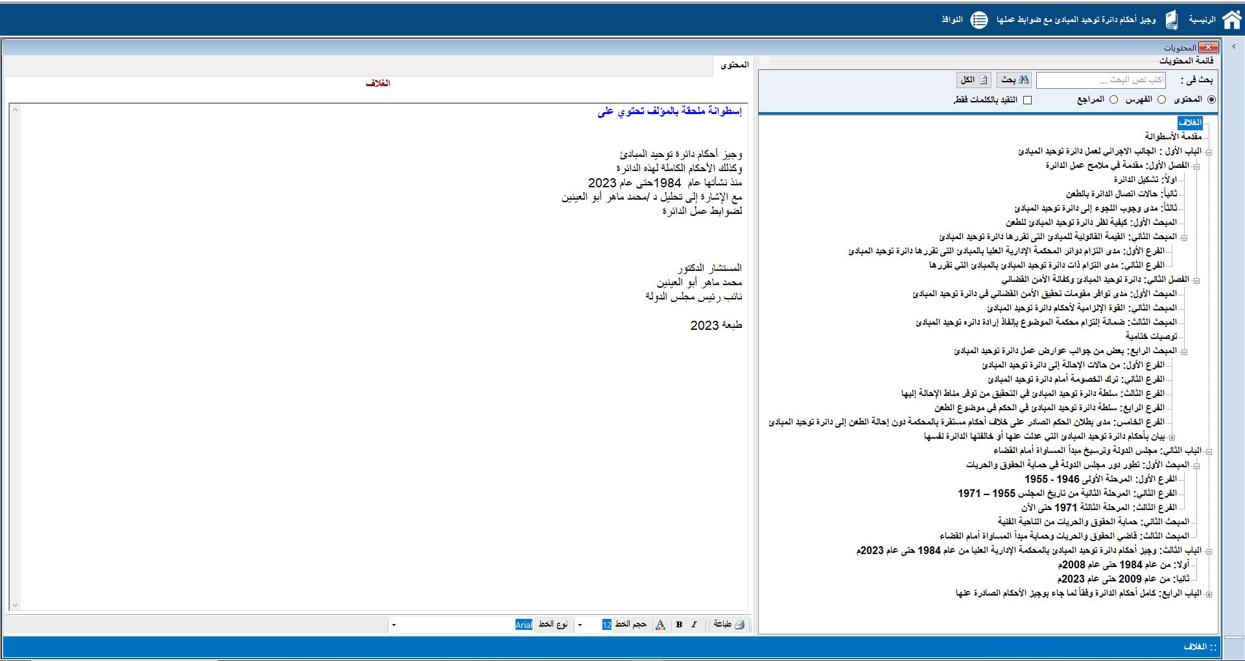1245x661 pixels.
Task: Select the المراجع radio button
Action: [x=1114, y=100]
